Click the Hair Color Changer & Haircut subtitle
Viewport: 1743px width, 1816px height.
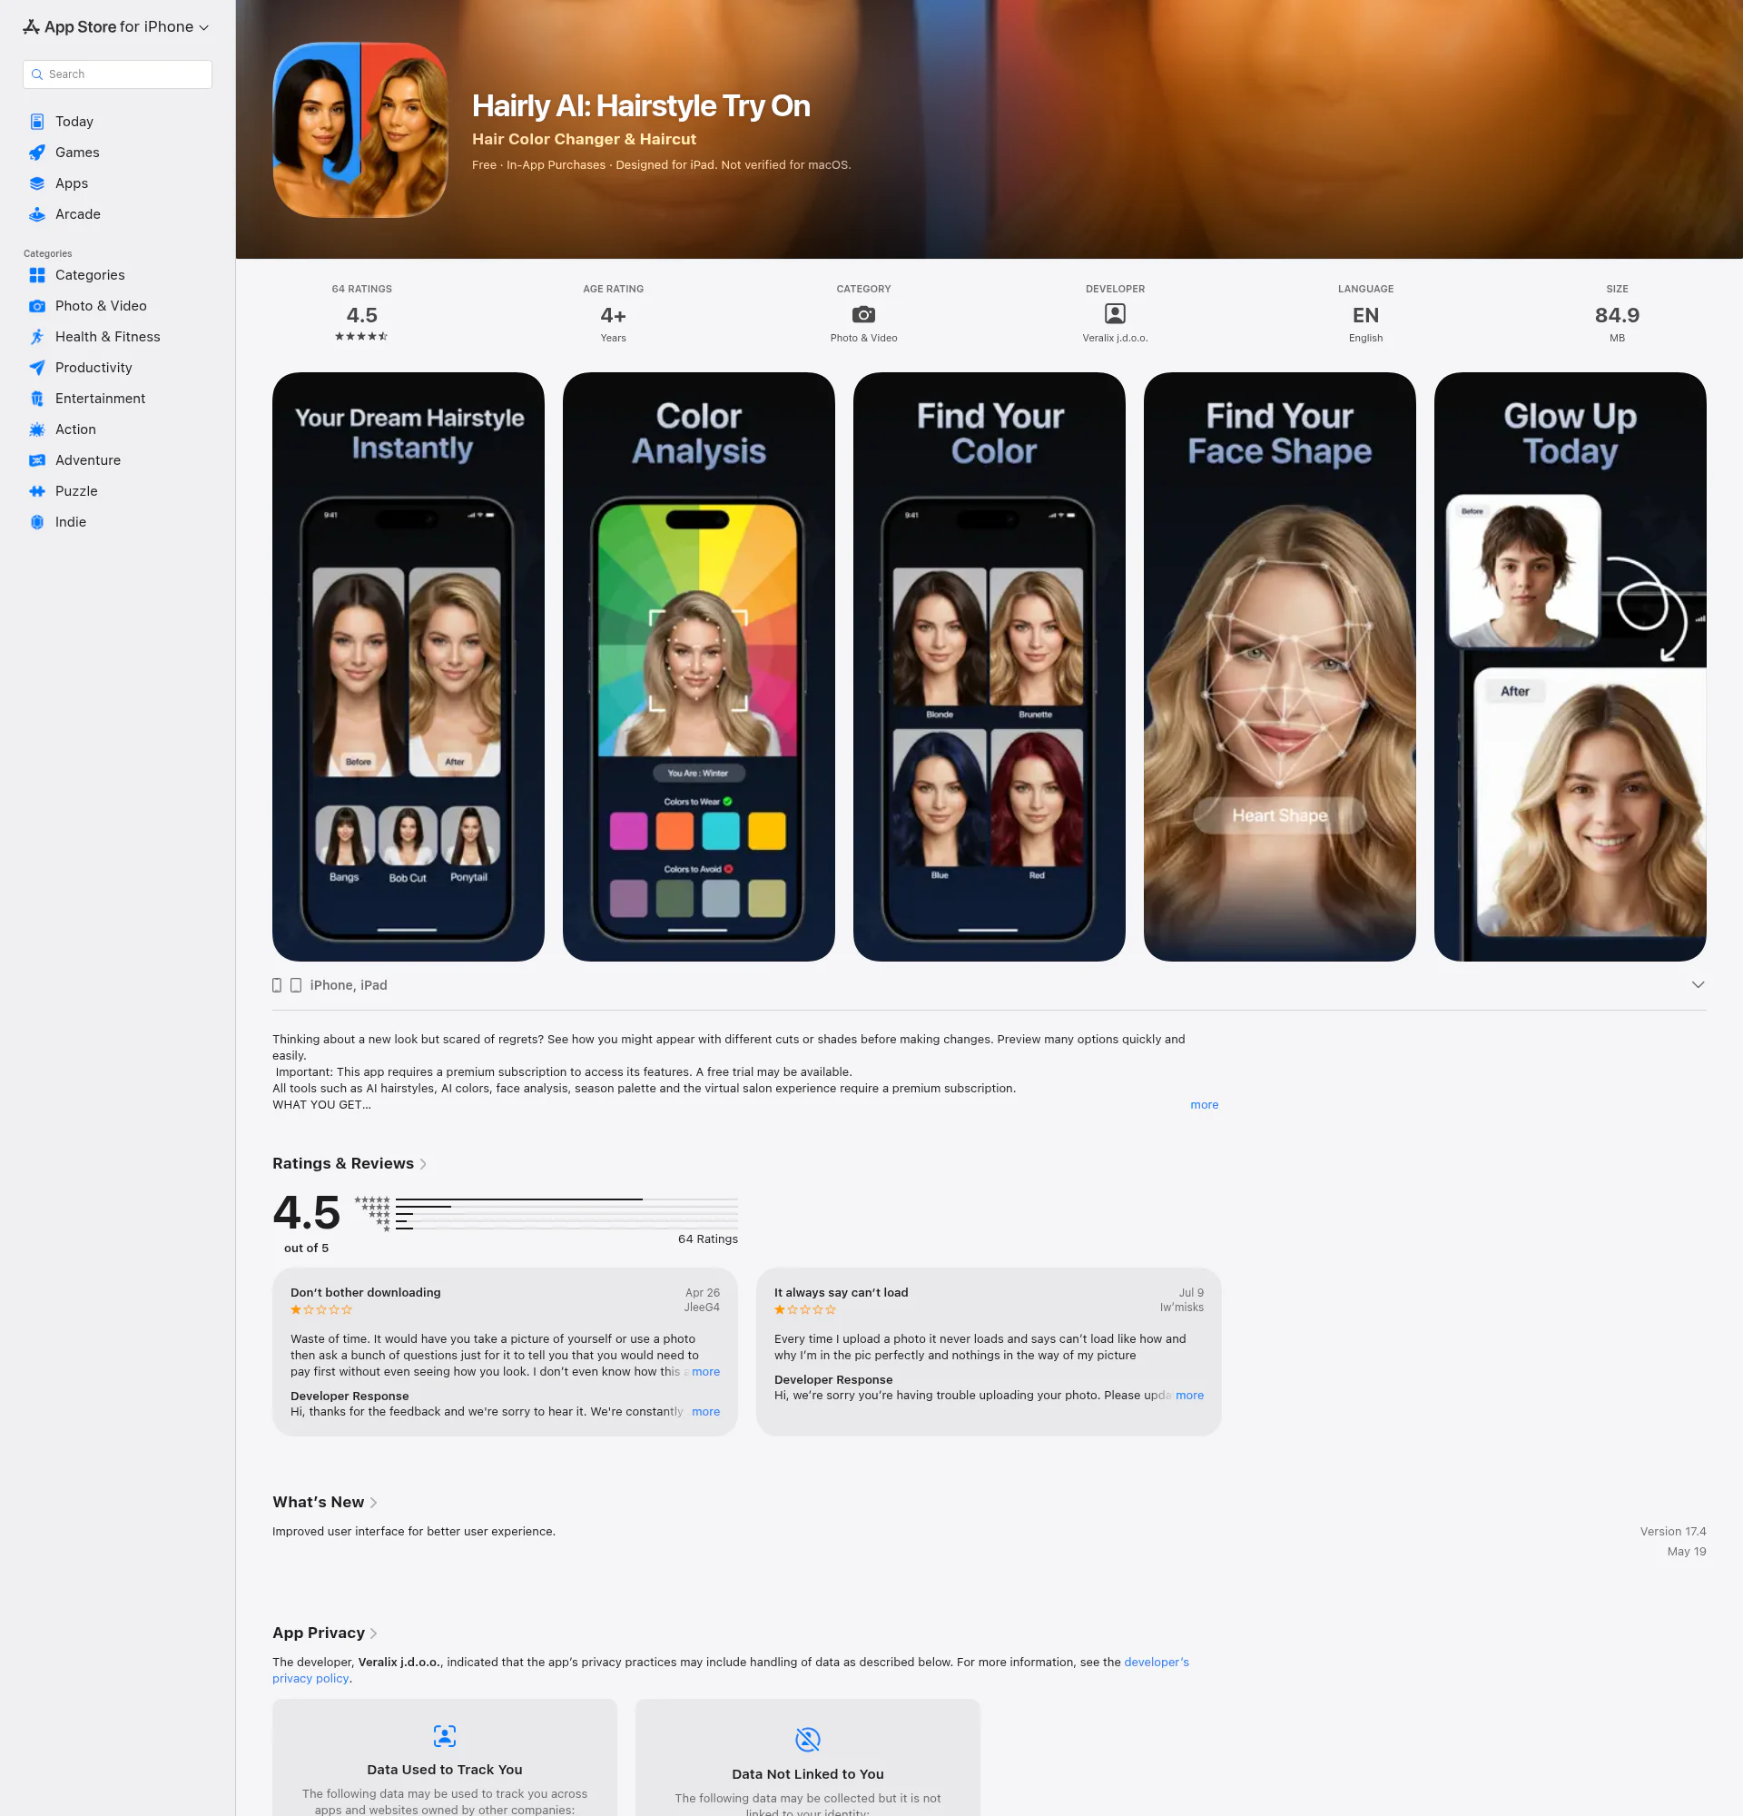click(x=584, y=139)
